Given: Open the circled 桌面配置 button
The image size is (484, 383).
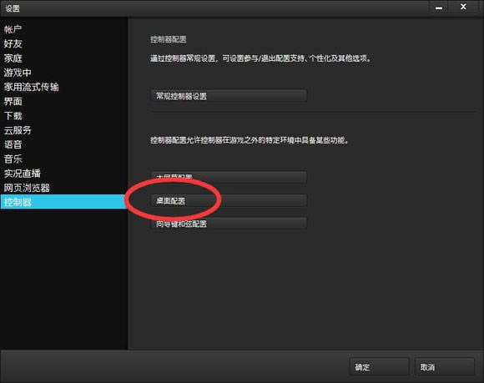Looking at the screenshot, I should pos(229,200).
